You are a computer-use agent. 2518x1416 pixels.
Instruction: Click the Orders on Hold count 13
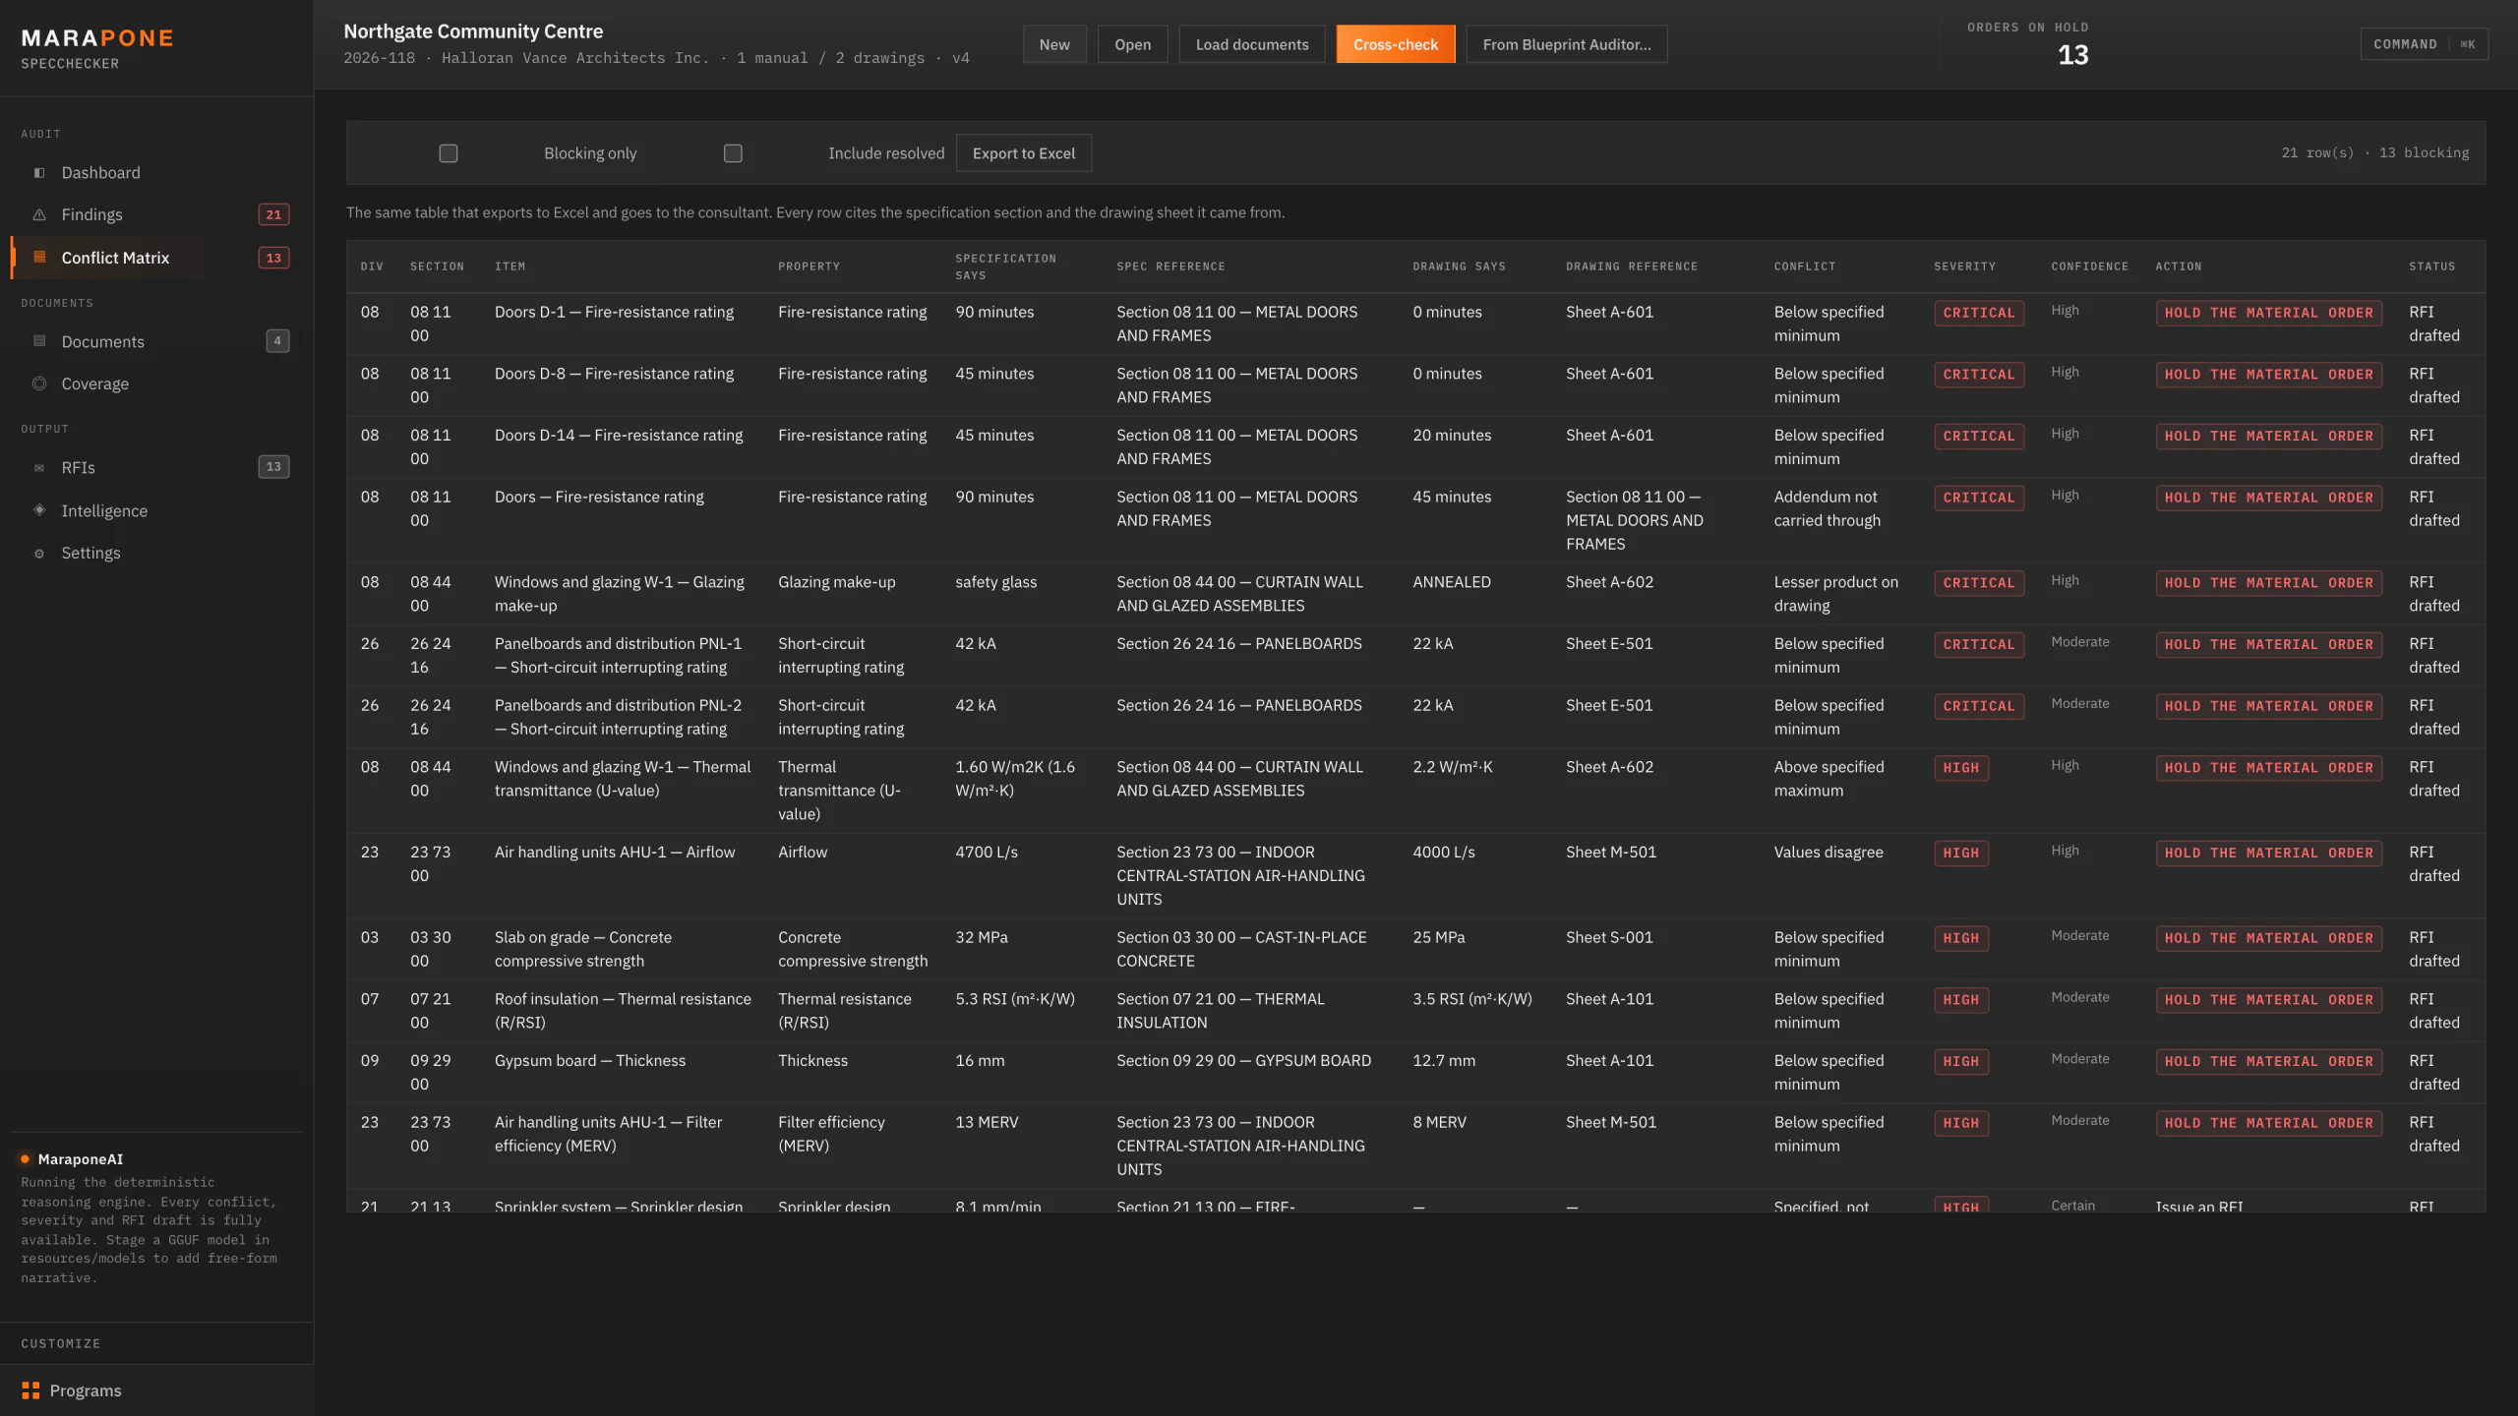2072,56
